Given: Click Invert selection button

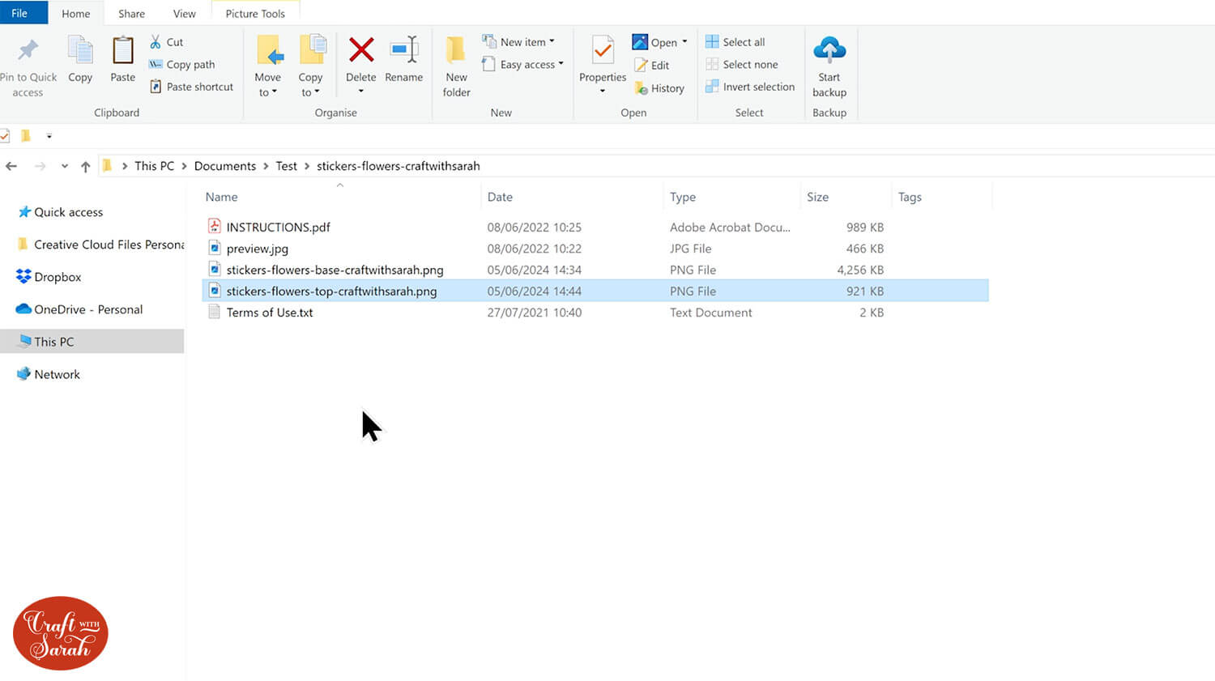Looking at the screenshot, I should pos(757,87).
